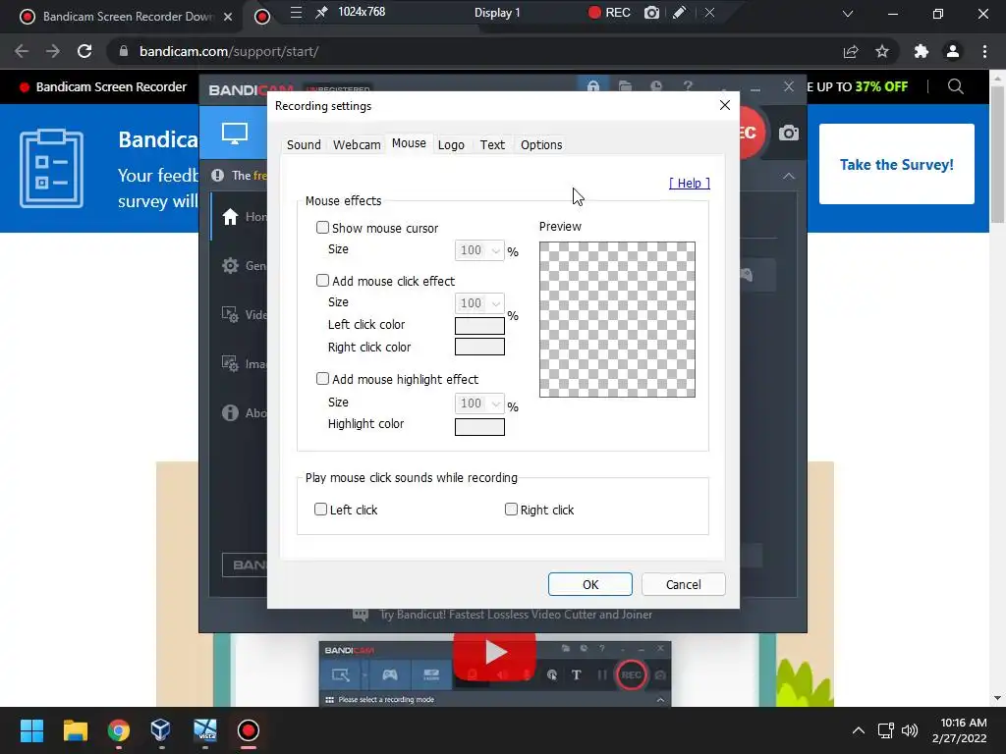The height and width of the screenshot is (754, 1006).
Task: Check the Add mouse highlight effect option
Action: coord(322,379)
